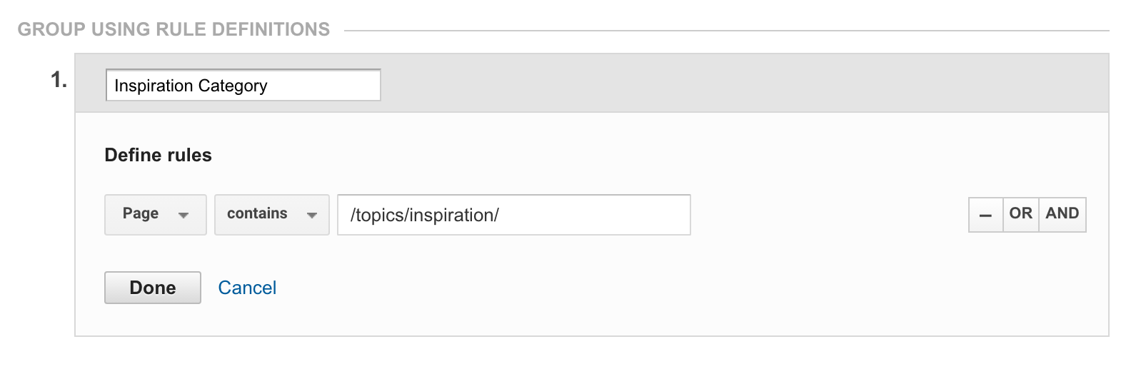Click the caret arrow beside contains
The width and height of the screenshot is (1141, 374).
pyautogui.click(x=312, y=216)
